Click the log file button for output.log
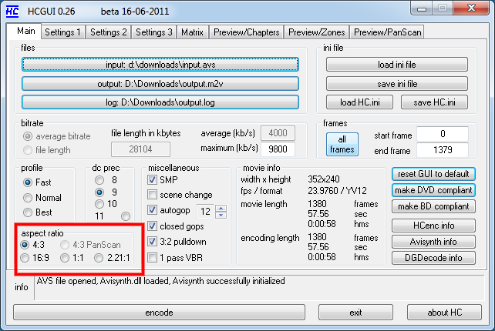 coord(160,102)
